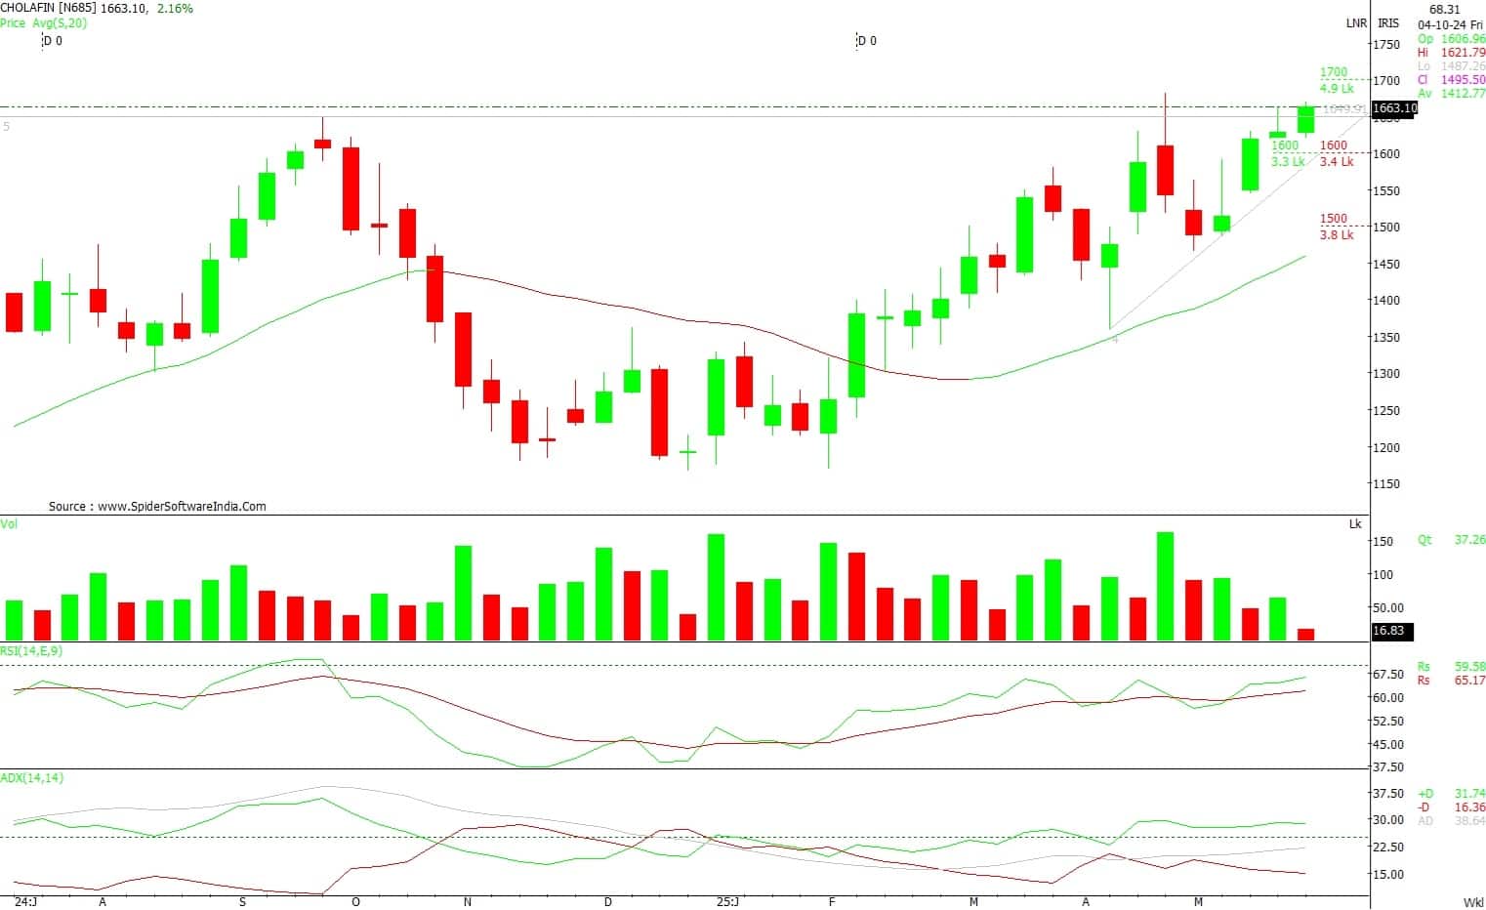Select the RSI(14,E,9) panel label
The height and width of the screenshot is (910, 1486).
coord(32,651)
